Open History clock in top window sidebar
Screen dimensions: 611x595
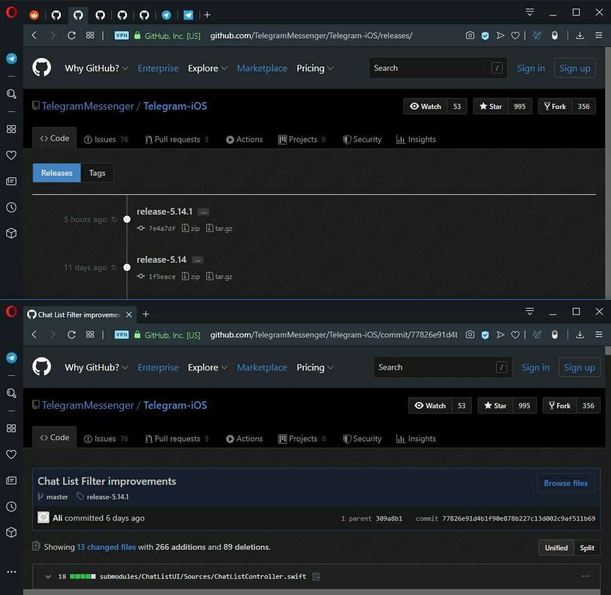click(11, 207)
